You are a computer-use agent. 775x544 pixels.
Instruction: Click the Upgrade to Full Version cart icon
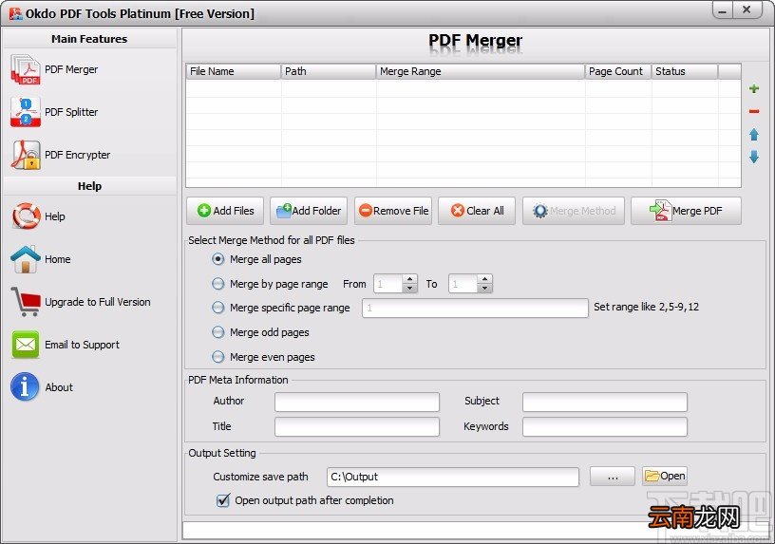[26, 301]
